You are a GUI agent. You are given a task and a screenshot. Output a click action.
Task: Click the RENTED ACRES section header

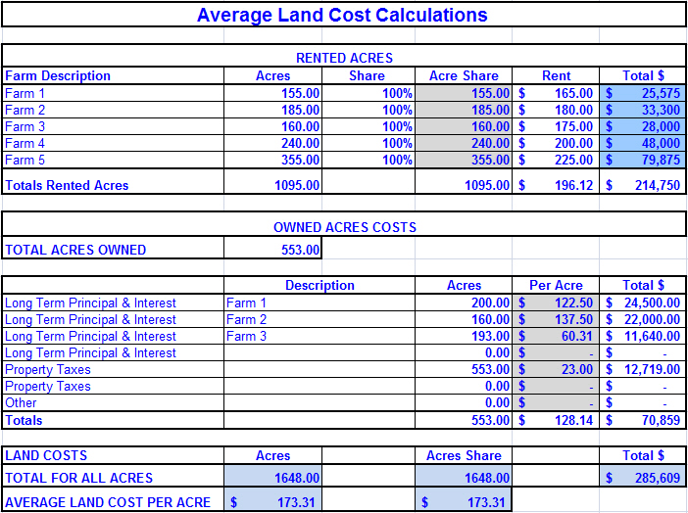tap(344, 58)
